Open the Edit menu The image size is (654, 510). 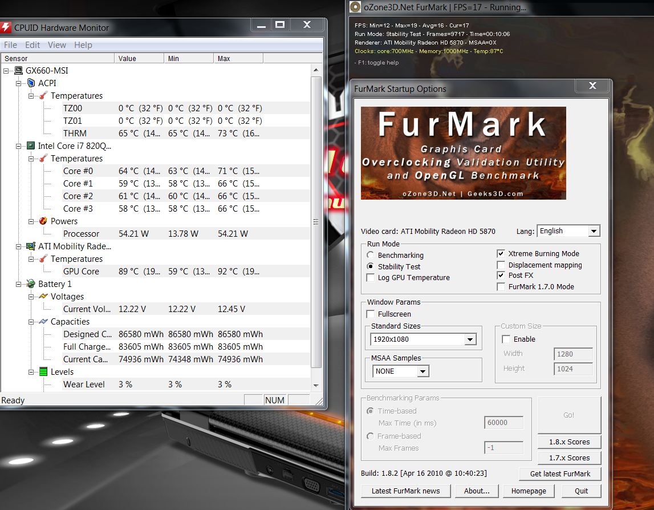click(x=32, y=44)
